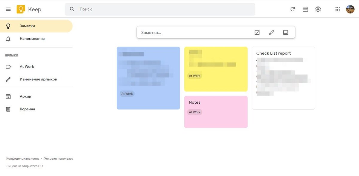Screen dimensions: 359x176
Task: Select Заметки in the sidebar
Action: tap(36, 26)
